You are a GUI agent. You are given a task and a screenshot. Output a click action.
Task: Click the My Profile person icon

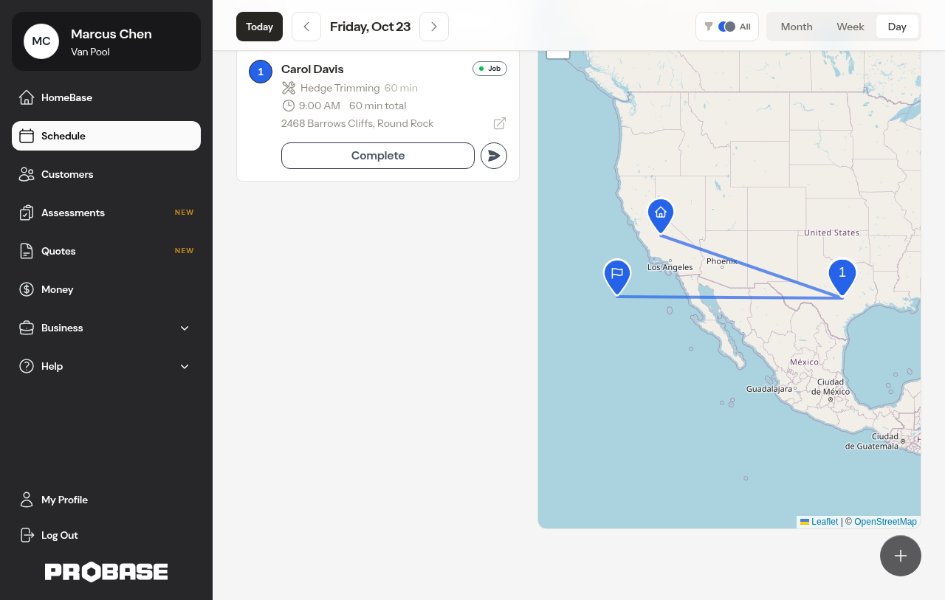[27, 500]
